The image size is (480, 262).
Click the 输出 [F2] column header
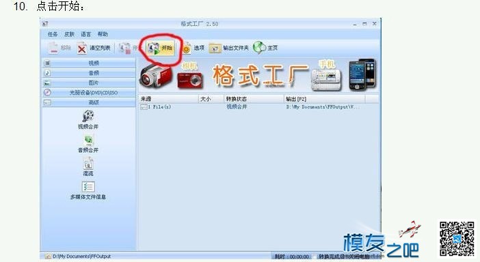pos(324,99)
